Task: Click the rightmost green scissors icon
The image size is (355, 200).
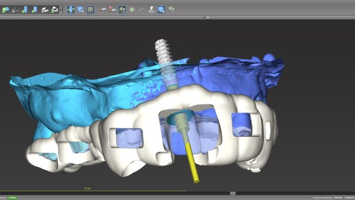Action: 172,9
